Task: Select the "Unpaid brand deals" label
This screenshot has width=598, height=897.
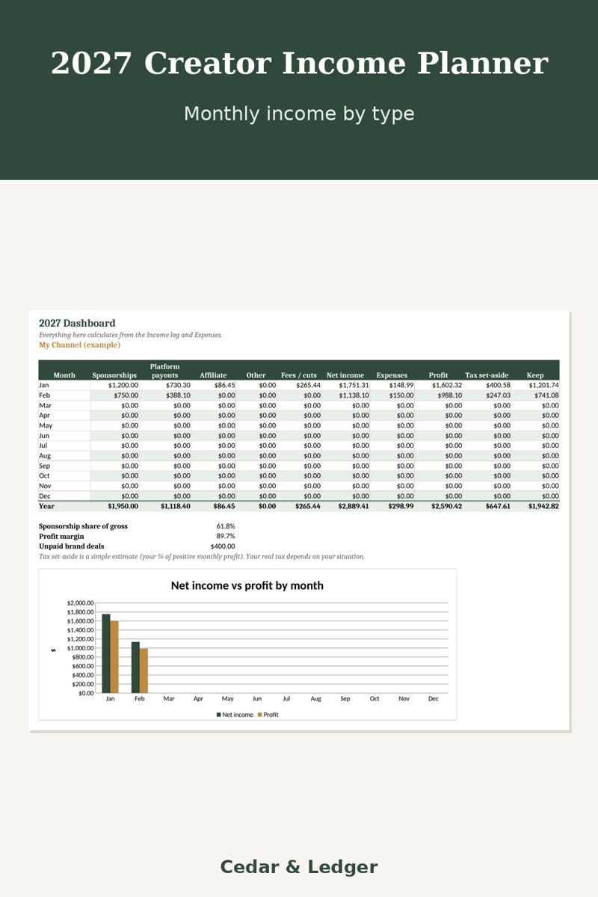Action: click(x=72, y=546)
